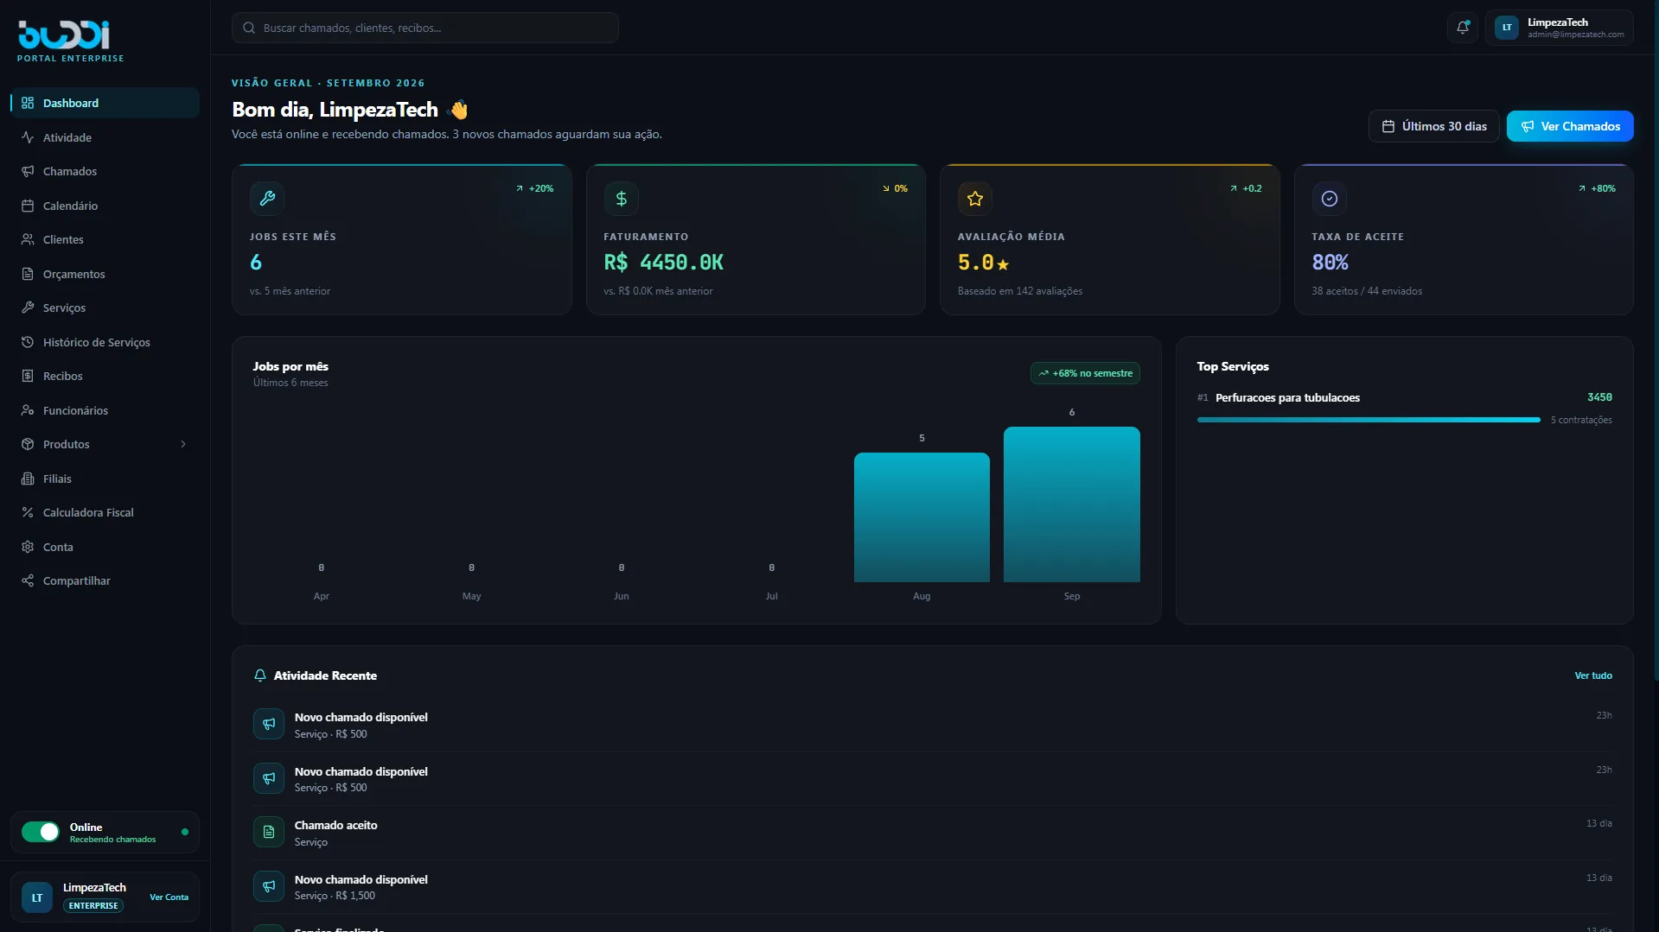The image size is (1659, 932).
Task: Expand the Produtos submenu chevron
Action: point(183,444)
